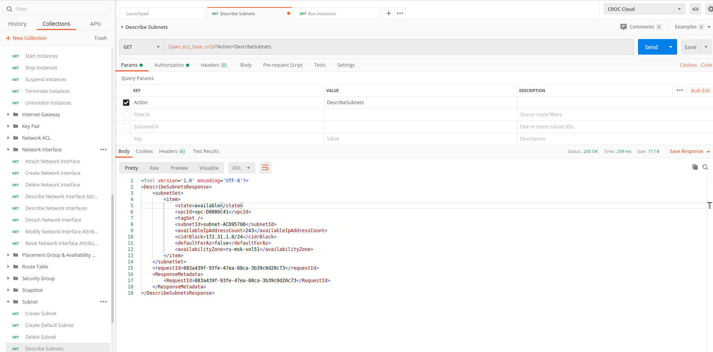Expand the Describe Subnets request title

click(122, 27)
